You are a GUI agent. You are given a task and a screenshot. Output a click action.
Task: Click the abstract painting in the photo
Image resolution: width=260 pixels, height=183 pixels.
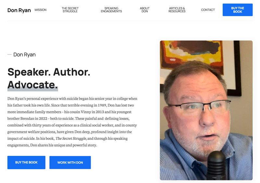click(x=192, y=54)
